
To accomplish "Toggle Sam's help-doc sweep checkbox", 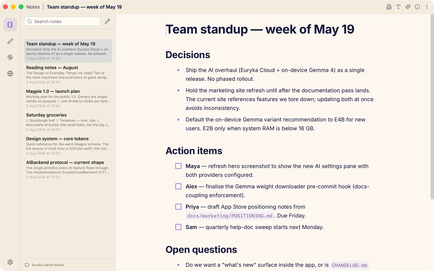I will [178, 227].
